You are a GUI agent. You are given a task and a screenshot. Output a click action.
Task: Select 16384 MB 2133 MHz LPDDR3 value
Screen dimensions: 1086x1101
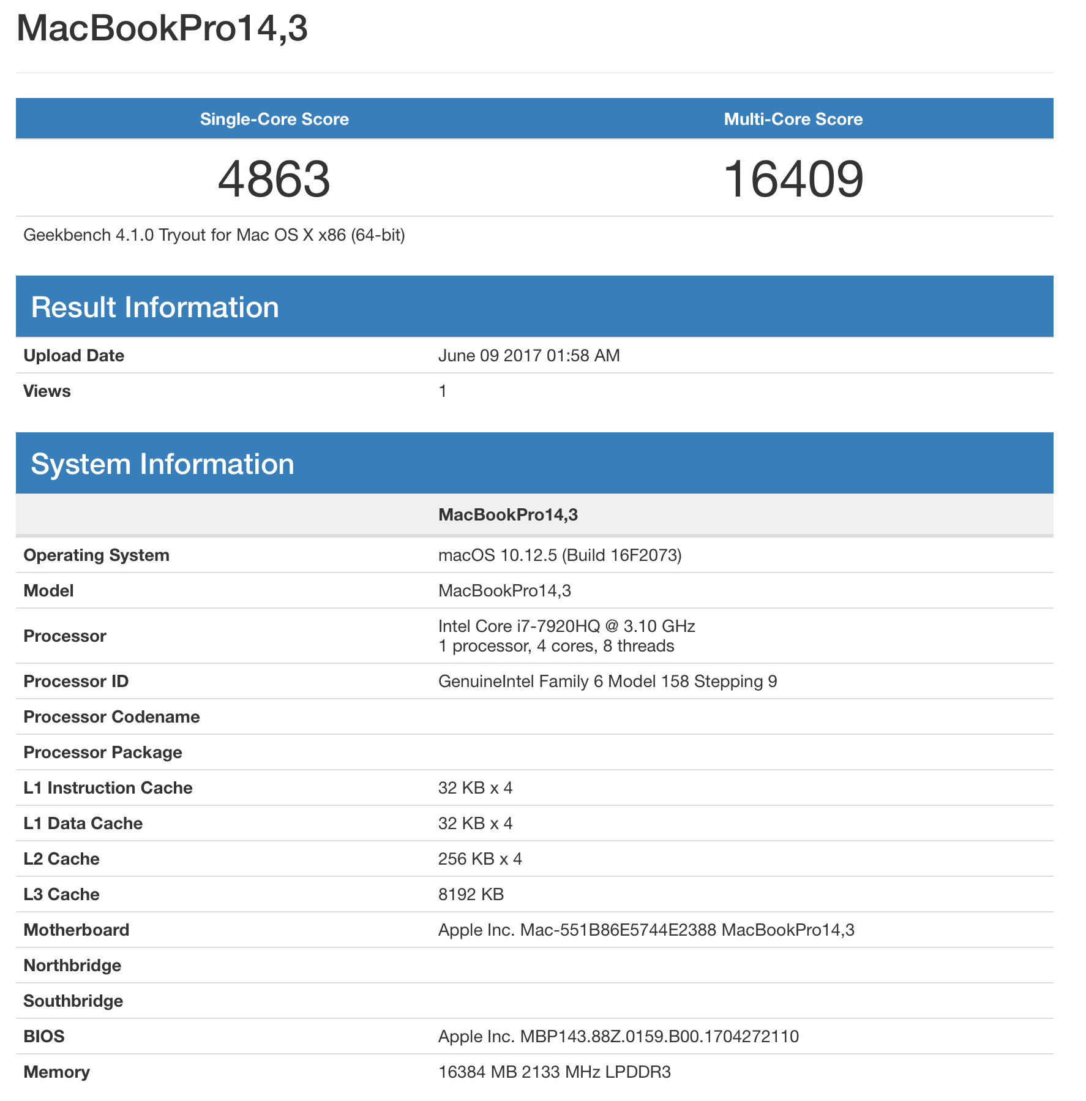(x=554, y=1072)
